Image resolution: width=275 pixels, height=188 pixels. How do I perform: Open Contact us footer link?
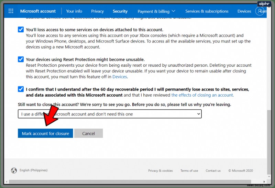(213, 170)
